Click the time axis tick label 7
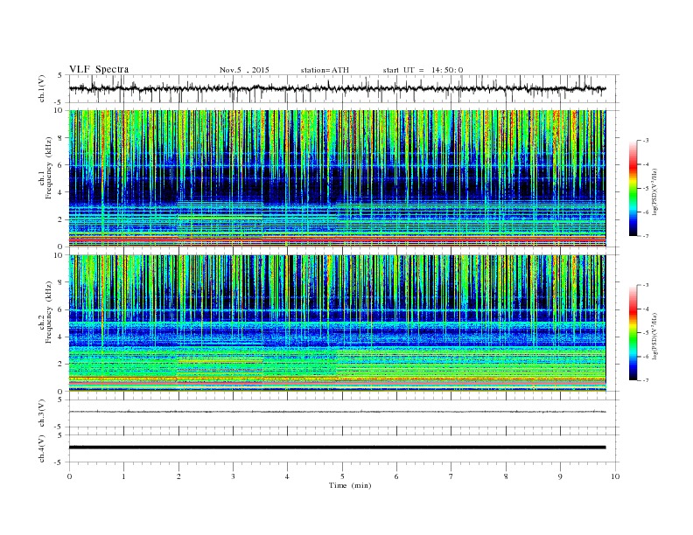Viewport: 693px width, 535px height. pos(451,476)
